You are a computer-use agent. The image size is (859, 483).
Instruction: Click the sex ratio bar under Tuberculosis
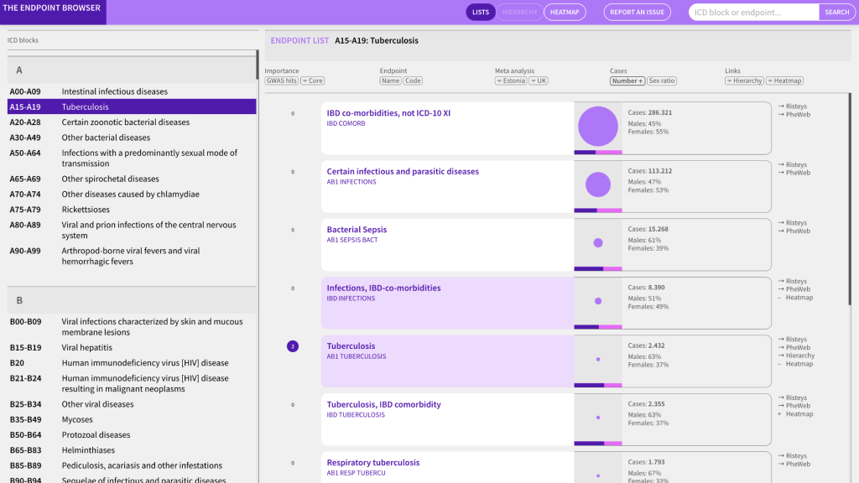click(x=597, y=385)
